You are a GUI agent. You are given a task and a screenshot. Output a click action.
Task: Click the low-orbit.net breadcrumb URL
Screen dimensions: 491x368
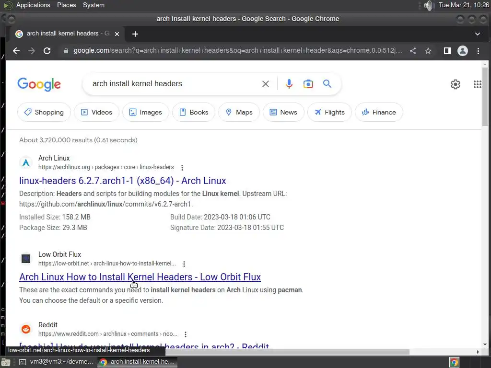[107, 264]
